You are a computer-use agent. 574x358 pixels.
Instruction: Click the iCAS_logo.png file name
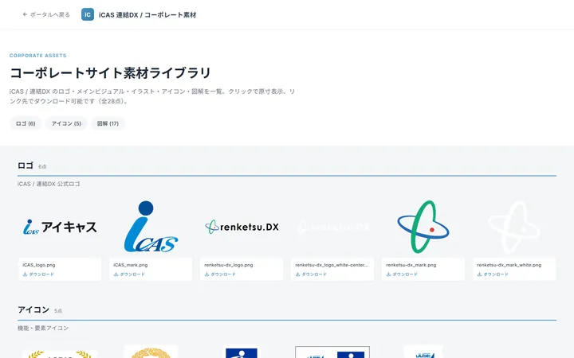39,265
